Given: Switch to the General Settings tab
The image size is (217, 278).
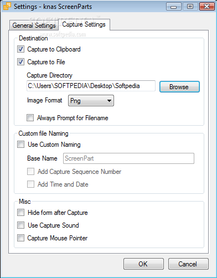Looking at the screenshot, I should tap(34, 25).
